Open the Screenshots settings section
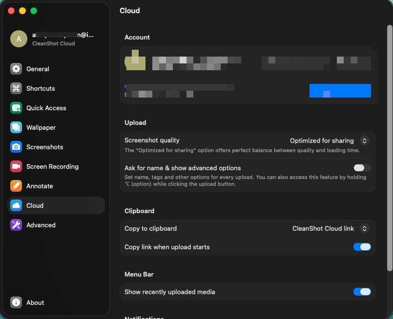 (x=44, y=147)
